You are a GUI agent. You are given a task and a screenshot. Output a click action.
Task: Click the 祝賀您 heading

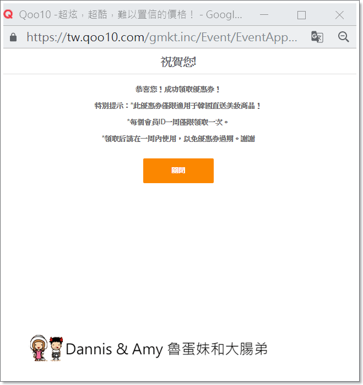[x=178, y=62]
